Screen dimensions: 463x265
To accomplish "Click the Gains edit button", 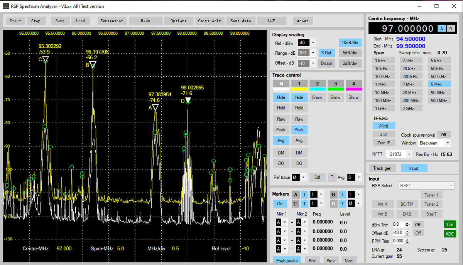I will [210, 21].
